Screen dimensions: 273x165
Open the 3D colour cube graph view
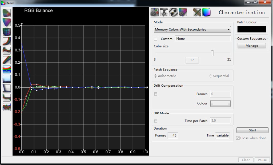pos(7,32)
